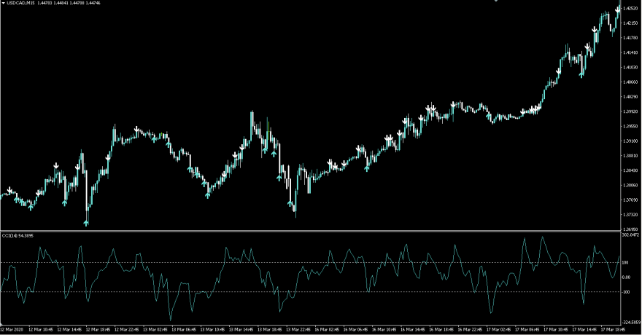Click the 1.39550 price scale label
The image size is (642, 335).
point(631,126)
